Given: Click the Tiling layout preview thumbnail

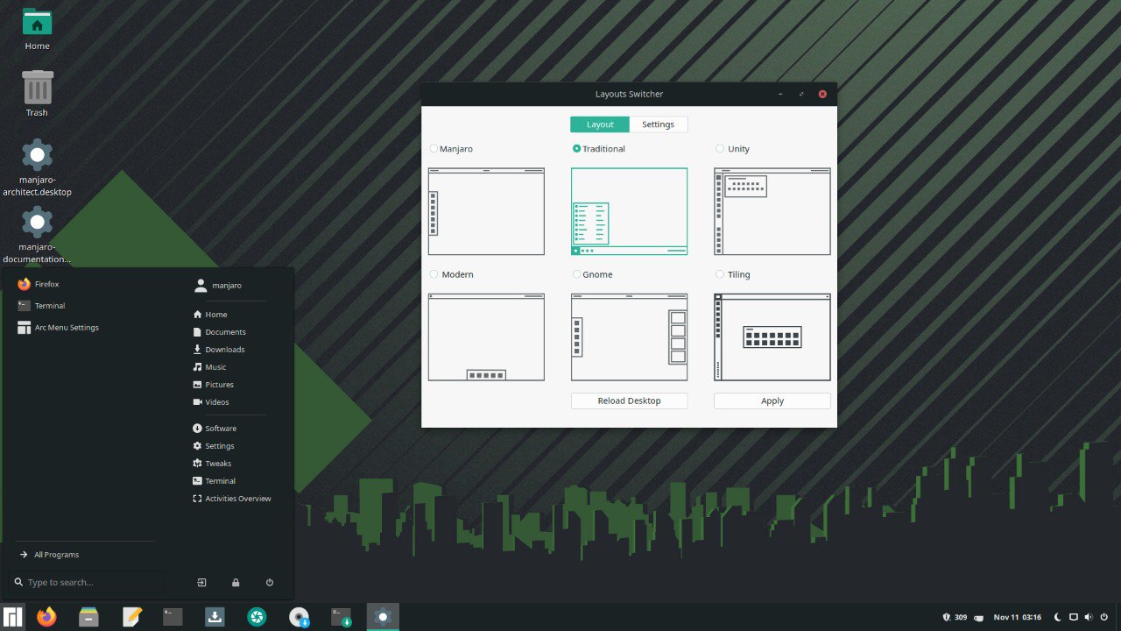Looking at the screenshot, I should coord(772,337).
